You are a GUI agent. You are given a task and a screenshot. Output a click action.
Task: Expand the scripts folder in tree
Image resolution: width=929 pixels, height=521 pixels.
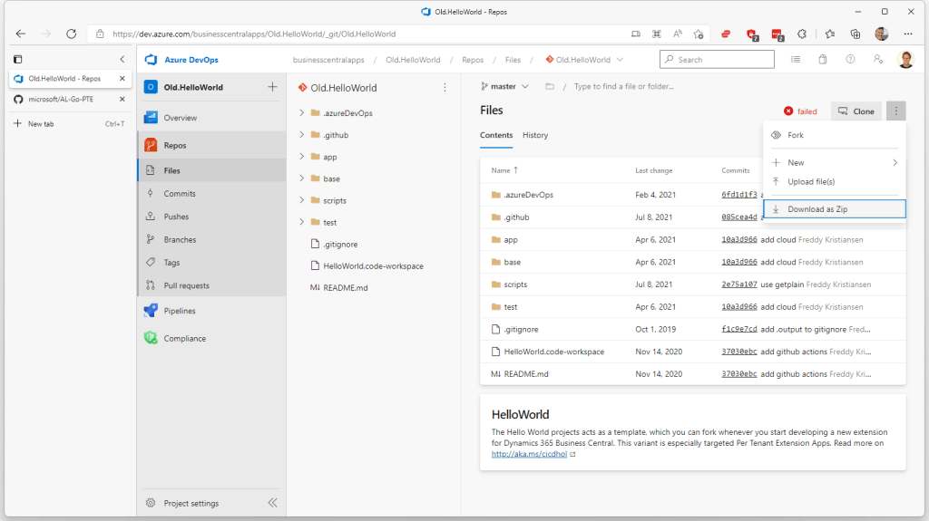(301, 200)
